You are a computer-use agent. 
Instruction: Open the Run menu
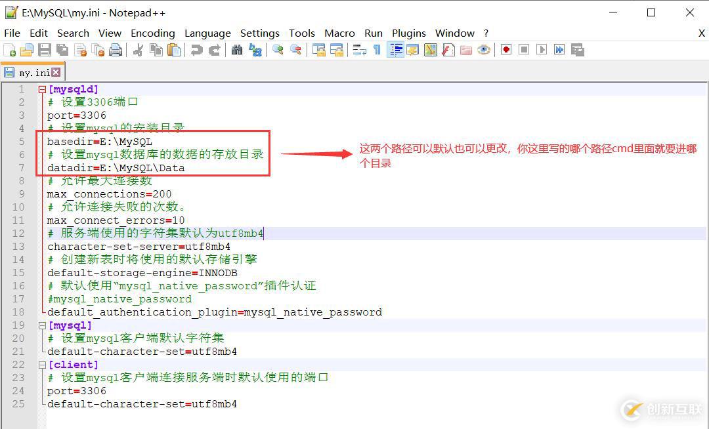coord(374,33)
